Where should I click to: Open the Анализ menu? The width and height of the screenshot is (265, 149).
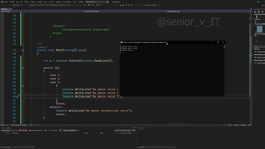point(51,2)
